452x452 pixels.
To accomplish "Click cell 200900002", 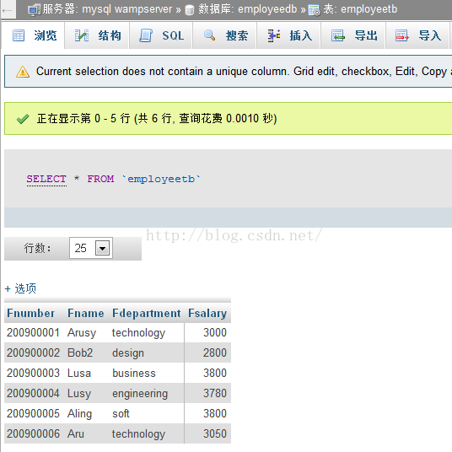I will [33, 352].
